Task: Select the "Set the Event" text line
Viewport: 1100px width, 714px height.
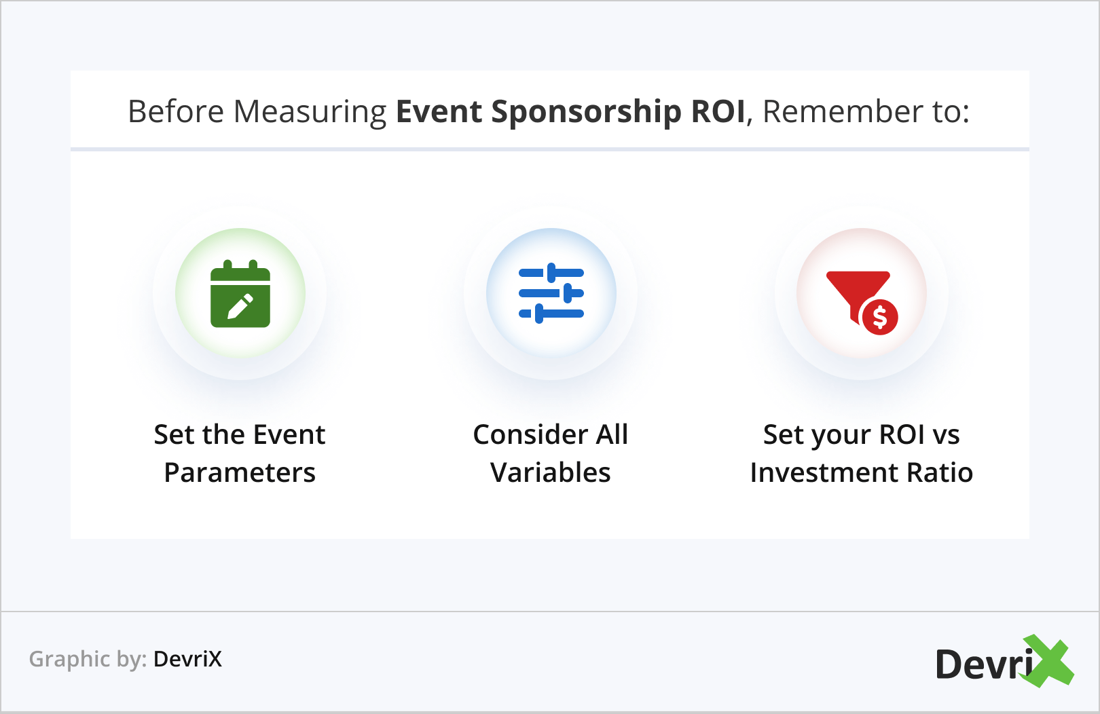Action: 240,434
